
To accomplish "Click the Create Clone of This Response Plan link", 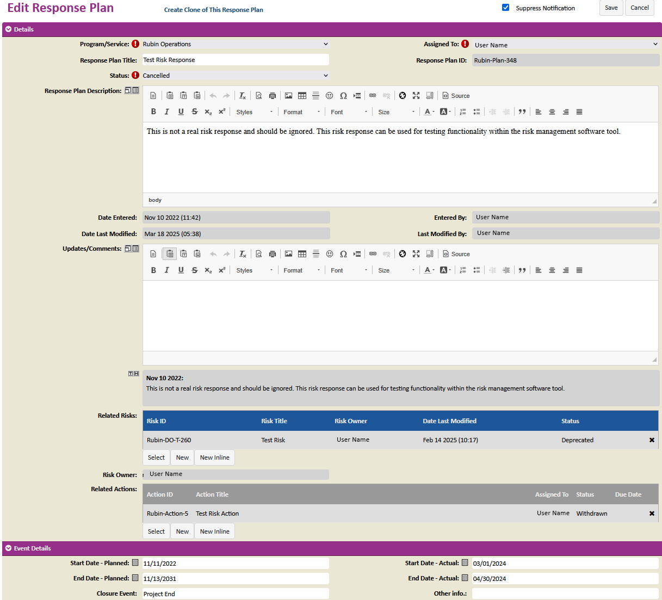I will (213, 10).
